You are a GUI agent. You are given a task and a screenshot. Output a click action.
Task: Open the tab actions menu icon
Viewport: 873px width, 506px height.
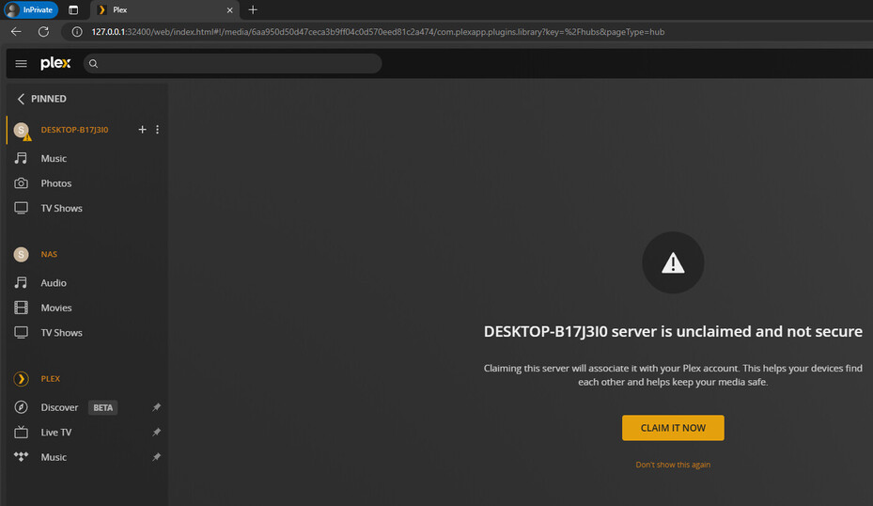(73, 10)
